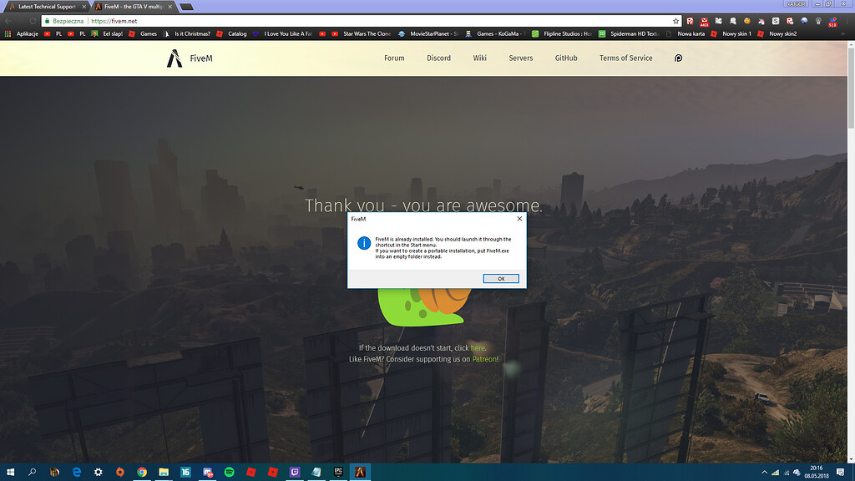Follow the Patreon support link
This screenshot has height=481, width=855.
pos(484,359)
